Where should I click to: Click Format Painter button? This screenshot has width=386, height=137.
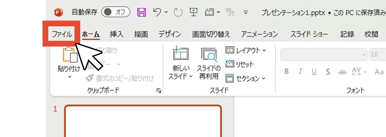coord(120,78)
